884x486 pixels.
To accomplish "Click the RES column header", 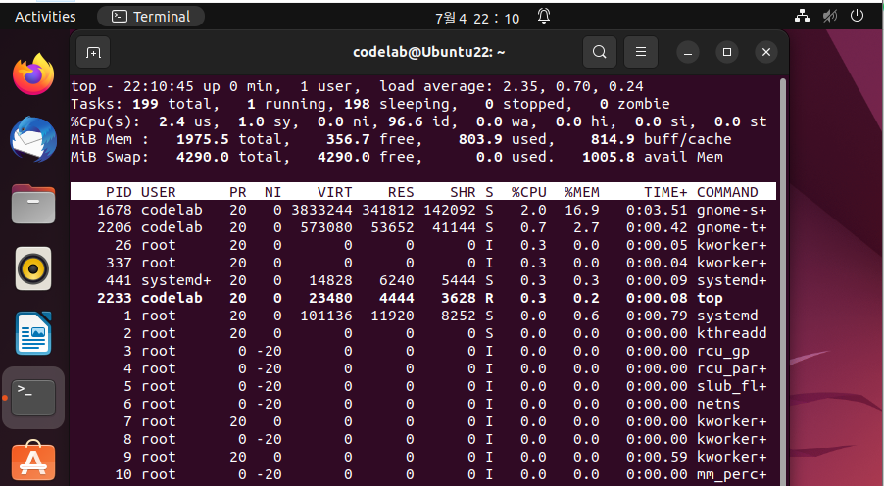I will [x=401, y=192].
